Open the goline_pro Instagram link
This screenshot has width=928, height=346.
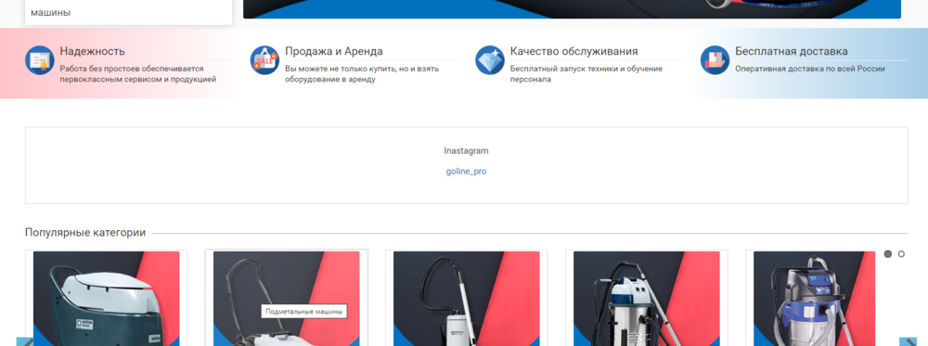pyautogui.click(x=467, y=172)
